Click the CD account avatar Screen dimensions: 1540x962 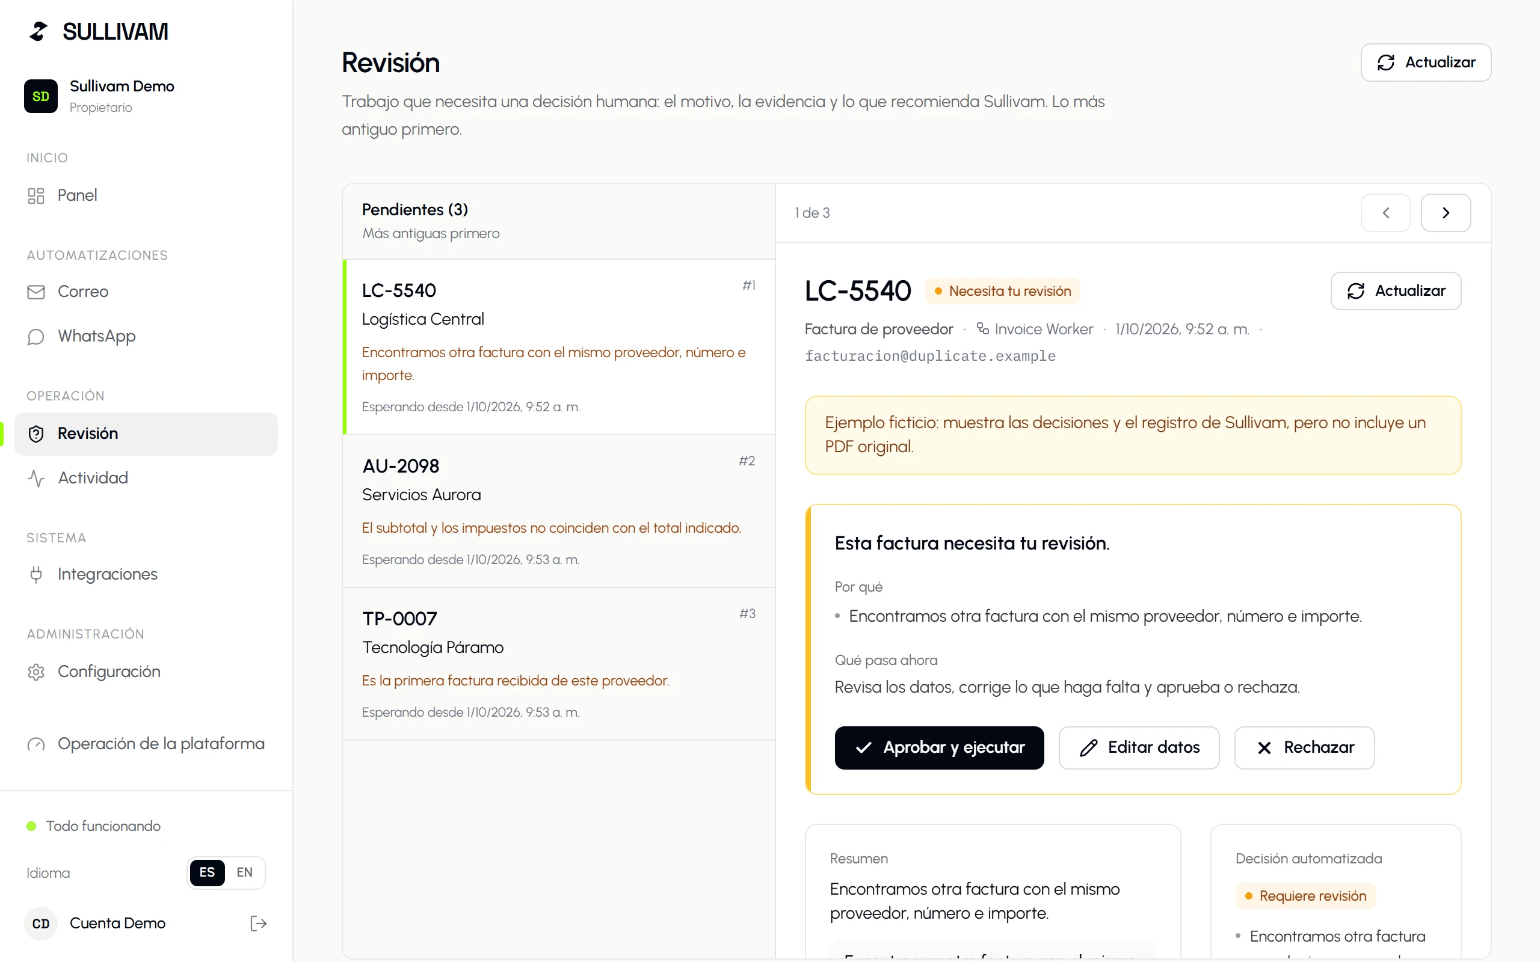[x=41, y=923]
